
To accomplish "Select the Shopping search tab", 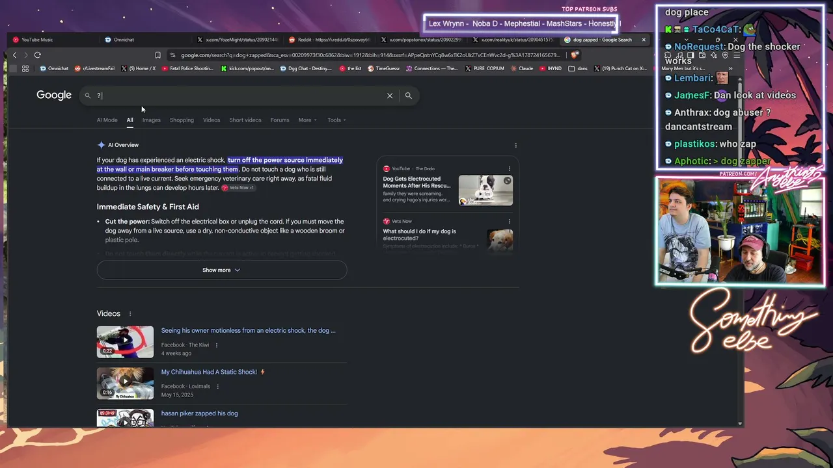I will coord(182,120).
